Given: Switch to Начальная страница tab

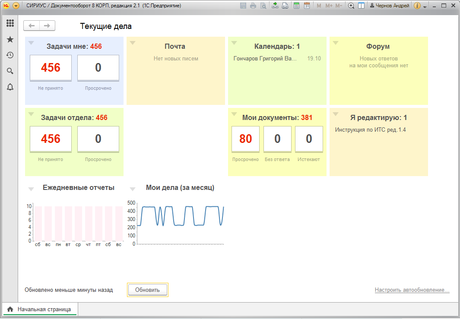Looking at the screenshot, I should [x=39, y=310].
